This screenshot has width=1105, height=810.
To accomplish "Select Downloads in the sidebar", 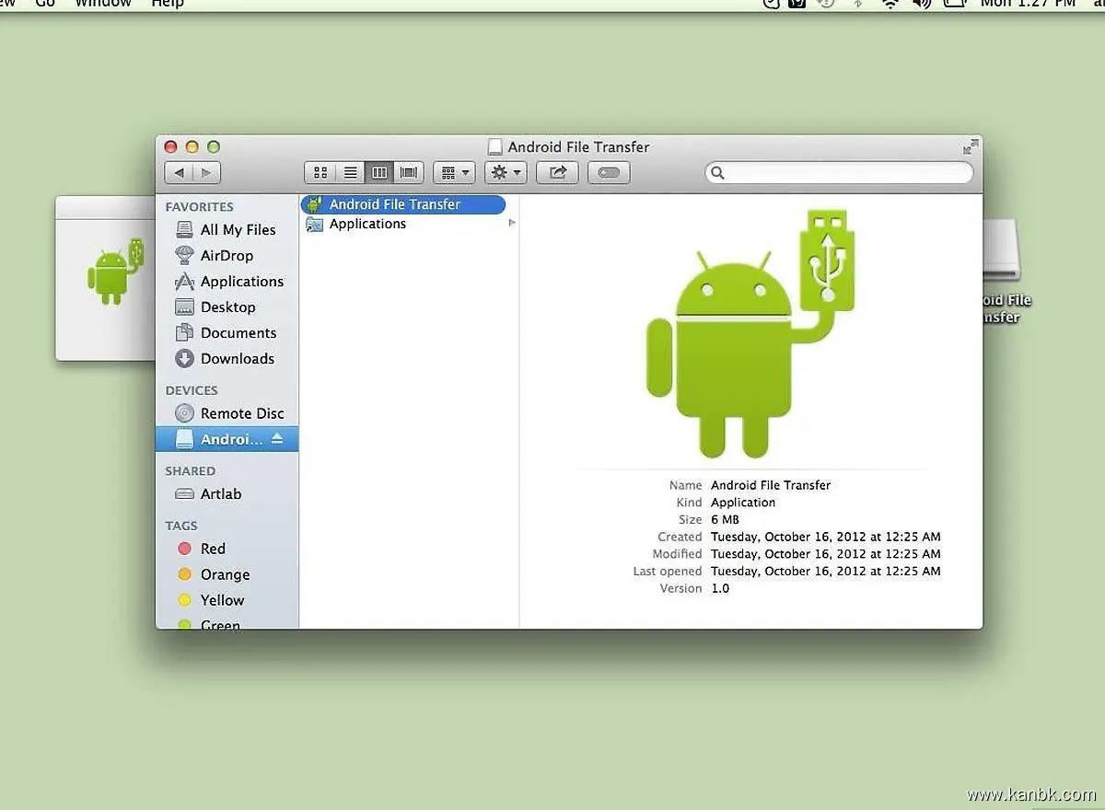I will pos(237,359).
